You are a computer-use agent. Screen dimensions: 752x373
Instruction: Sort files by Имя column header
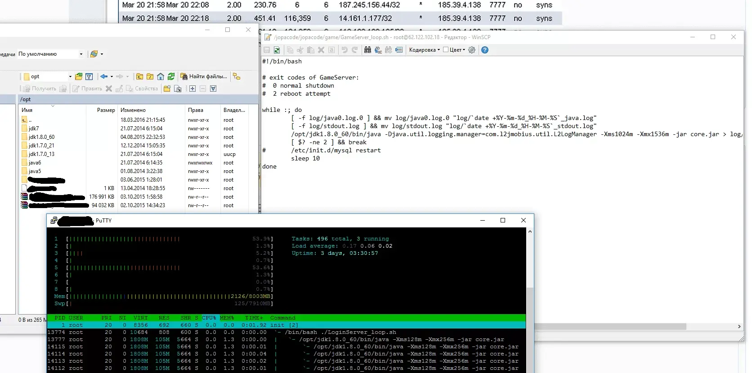(53, 110)
